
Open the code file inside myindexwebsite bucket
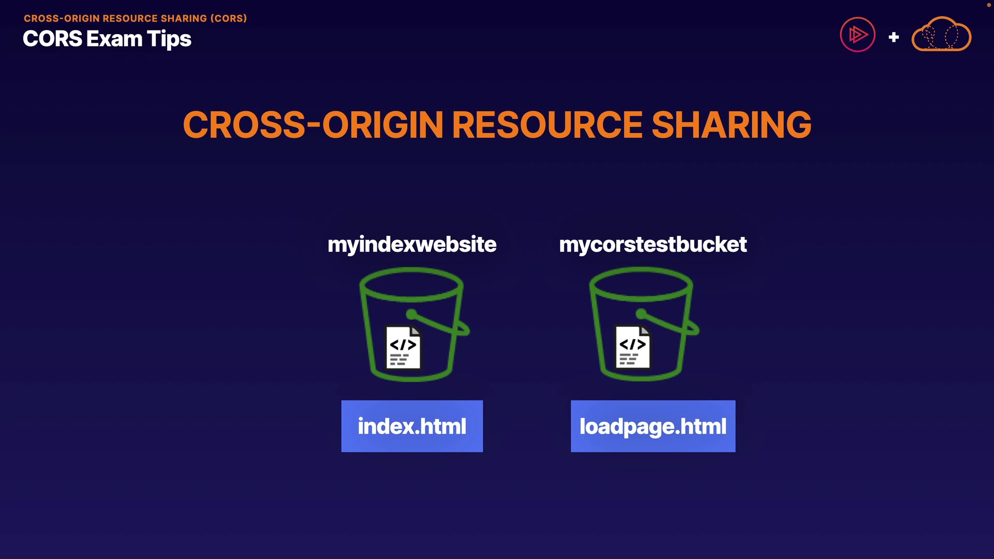[x=403, y=348]
